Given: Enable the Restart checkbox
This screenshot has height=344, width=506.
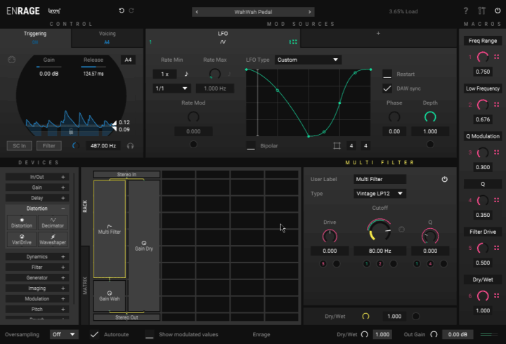Looking at the screenshot, I should click(x=387, y=74).
